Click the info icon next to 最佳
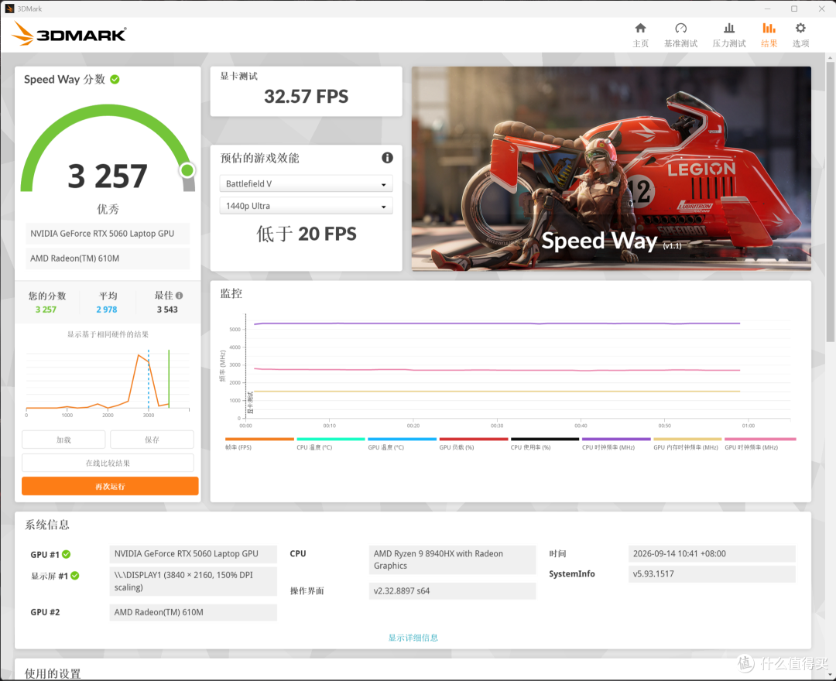Viewport: 836px width, 681px height. pyautogui.click(x=179, y=295)
